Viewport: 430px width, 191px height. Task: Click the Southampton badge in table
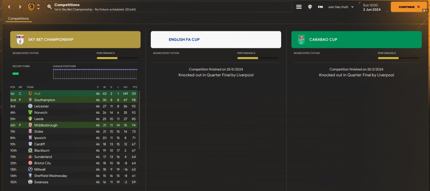coord(30,100)
